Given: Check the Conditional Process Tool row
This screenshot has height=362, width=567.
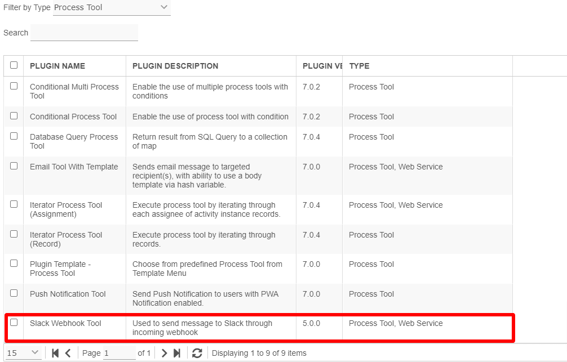Looking at the screenshot, I should 14,115.
